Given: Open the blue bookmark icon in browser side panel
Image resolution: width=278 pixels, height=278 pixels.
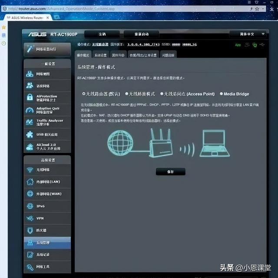Looking at the screenshot, I should 4,35.
